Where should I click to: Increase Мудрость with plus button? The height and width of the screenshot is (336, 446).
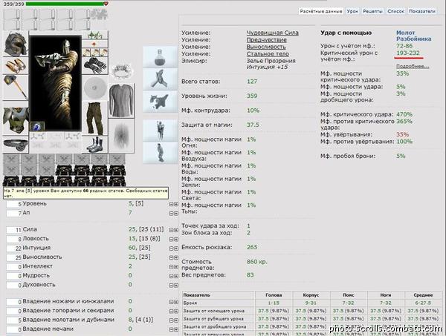coord(176,276)
